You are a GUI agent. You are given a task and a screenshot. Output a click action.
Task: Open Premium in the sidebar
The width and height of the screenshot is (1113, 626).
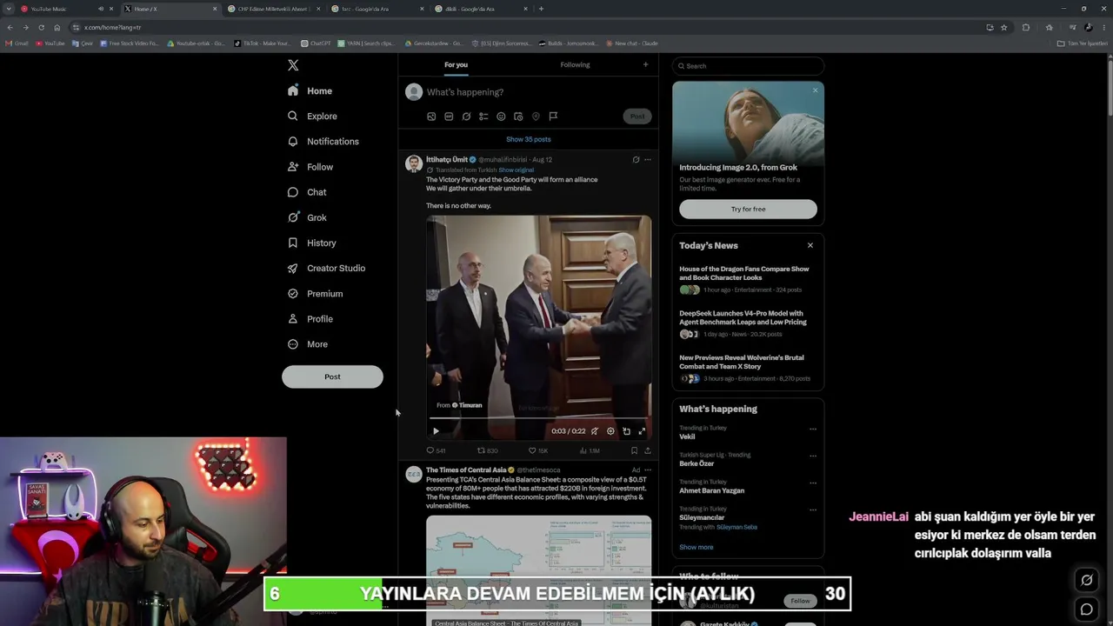315,294
